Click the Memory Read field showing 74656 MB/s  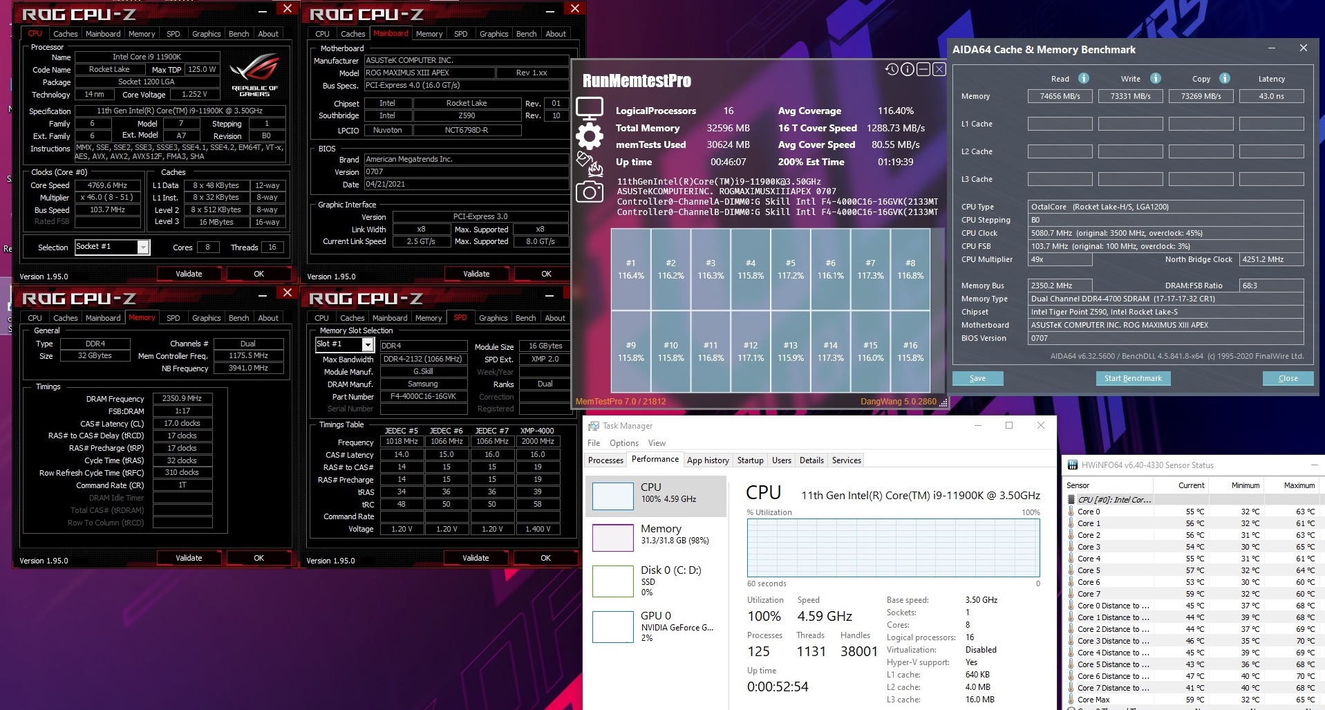[1060, 96]
